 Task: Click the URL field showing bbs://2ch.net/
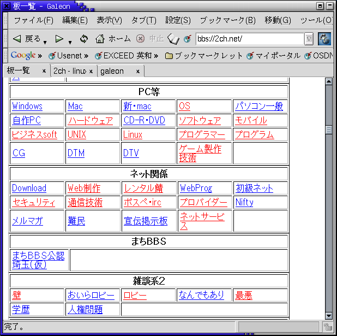pyautogui.click(x=249, y=39)
